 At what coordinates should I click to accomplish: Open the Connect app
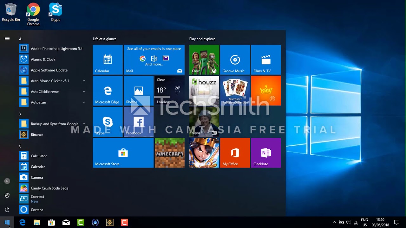tap(52, 199)
